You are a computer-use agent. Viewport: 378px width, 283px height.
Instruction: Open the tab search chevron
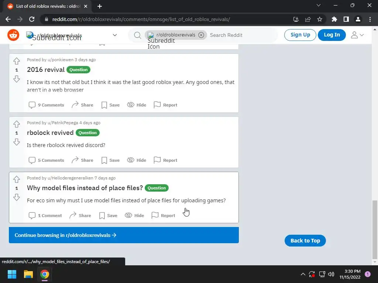(319, 5)
